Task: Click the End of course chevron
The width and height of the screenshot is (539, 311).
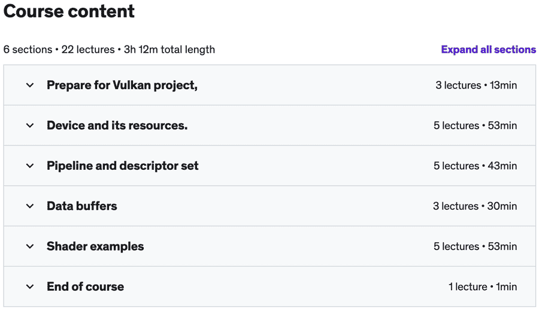Action: 30,286
